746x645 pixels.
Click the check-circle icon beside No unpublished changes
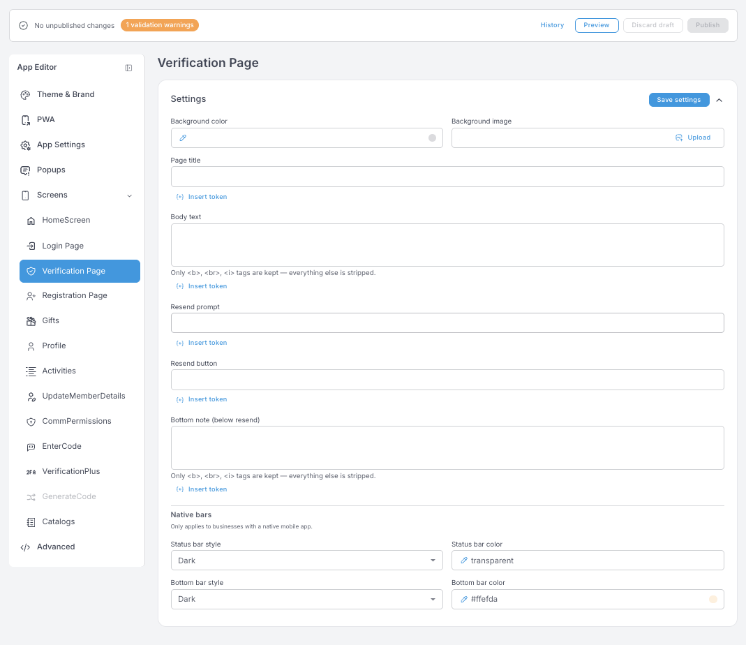coord(23,25)
